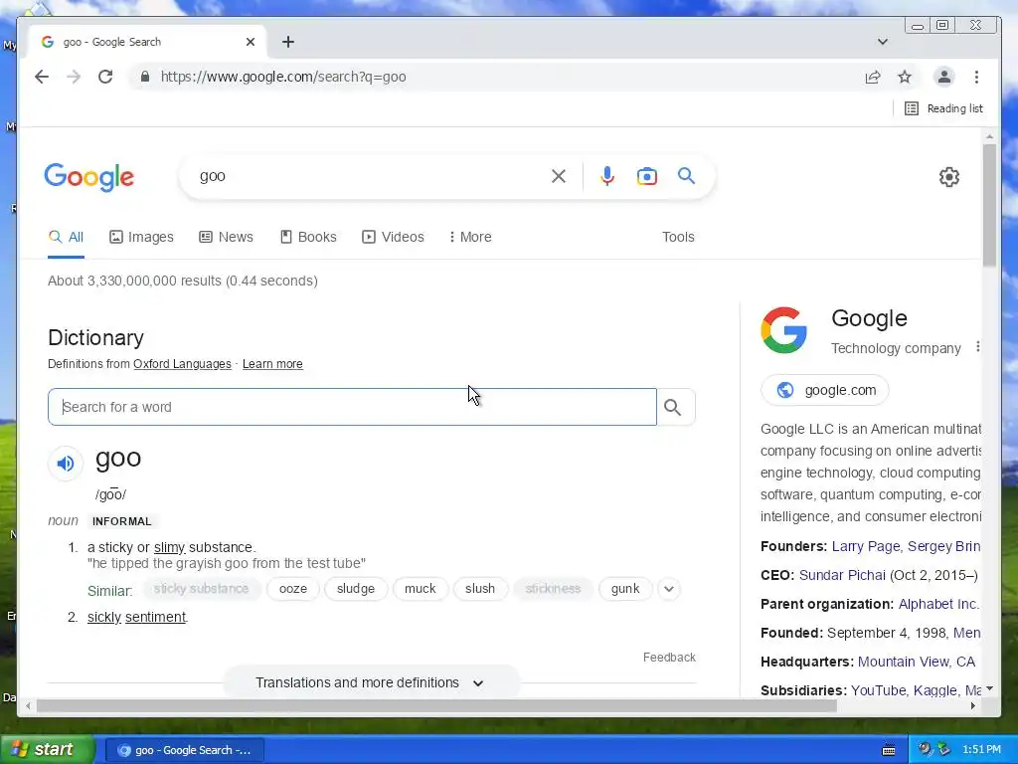Screen dimensions: 1018x764
Task: Click the taskbar clock showing 1:51 PM
Action: point(981,750)
